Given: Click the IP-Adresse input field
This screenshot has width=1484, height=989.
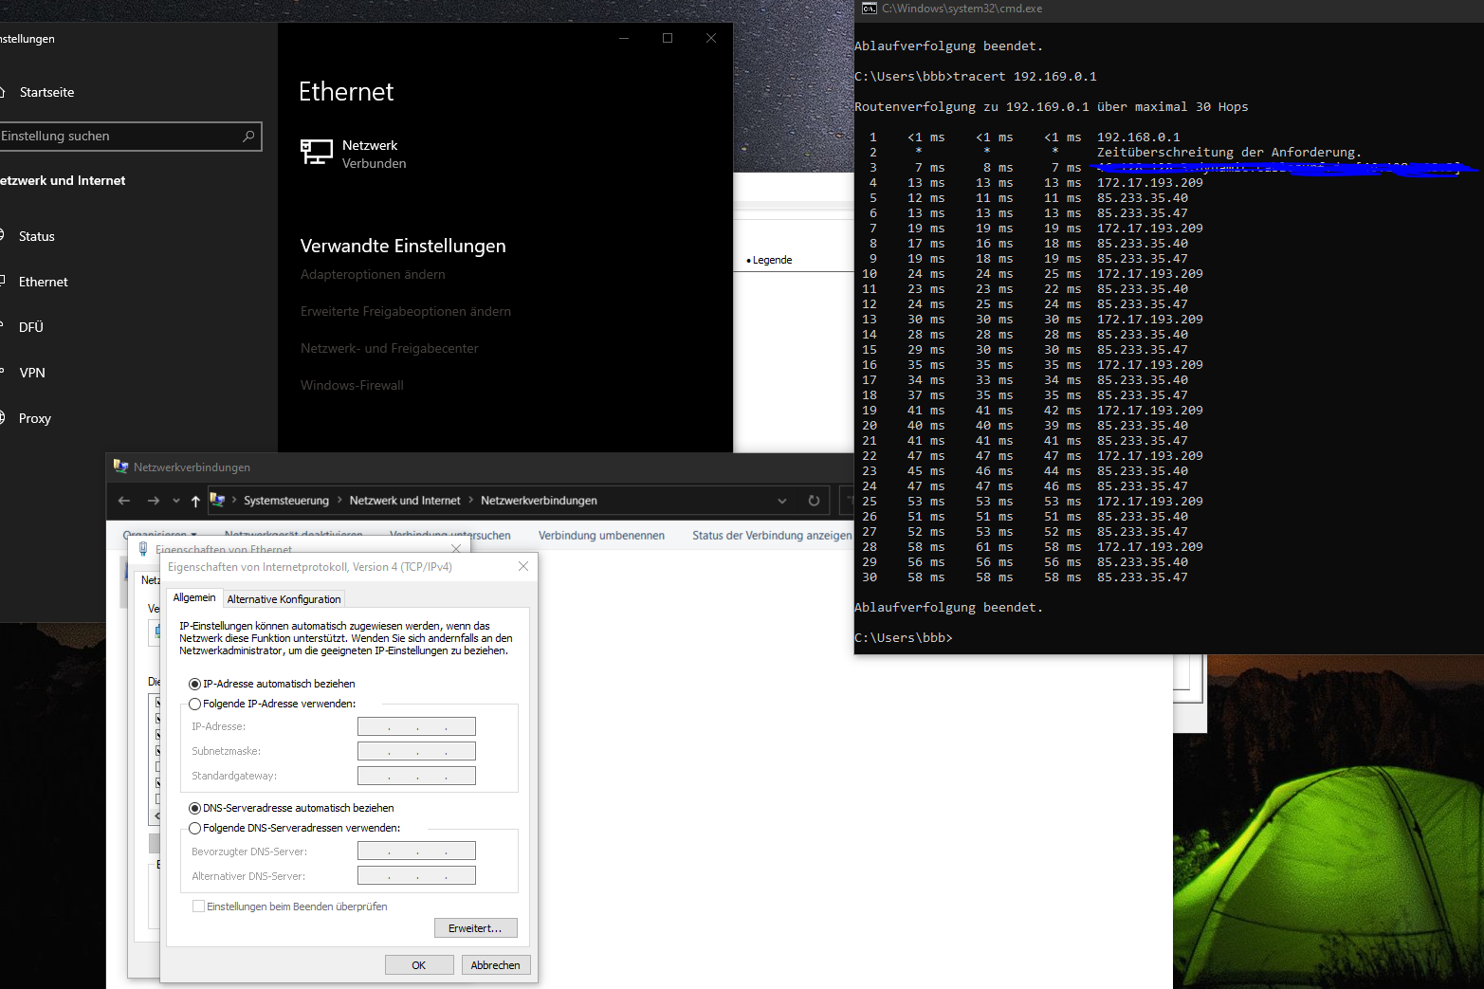Looking at the screenshot, I should click(416, 726).
